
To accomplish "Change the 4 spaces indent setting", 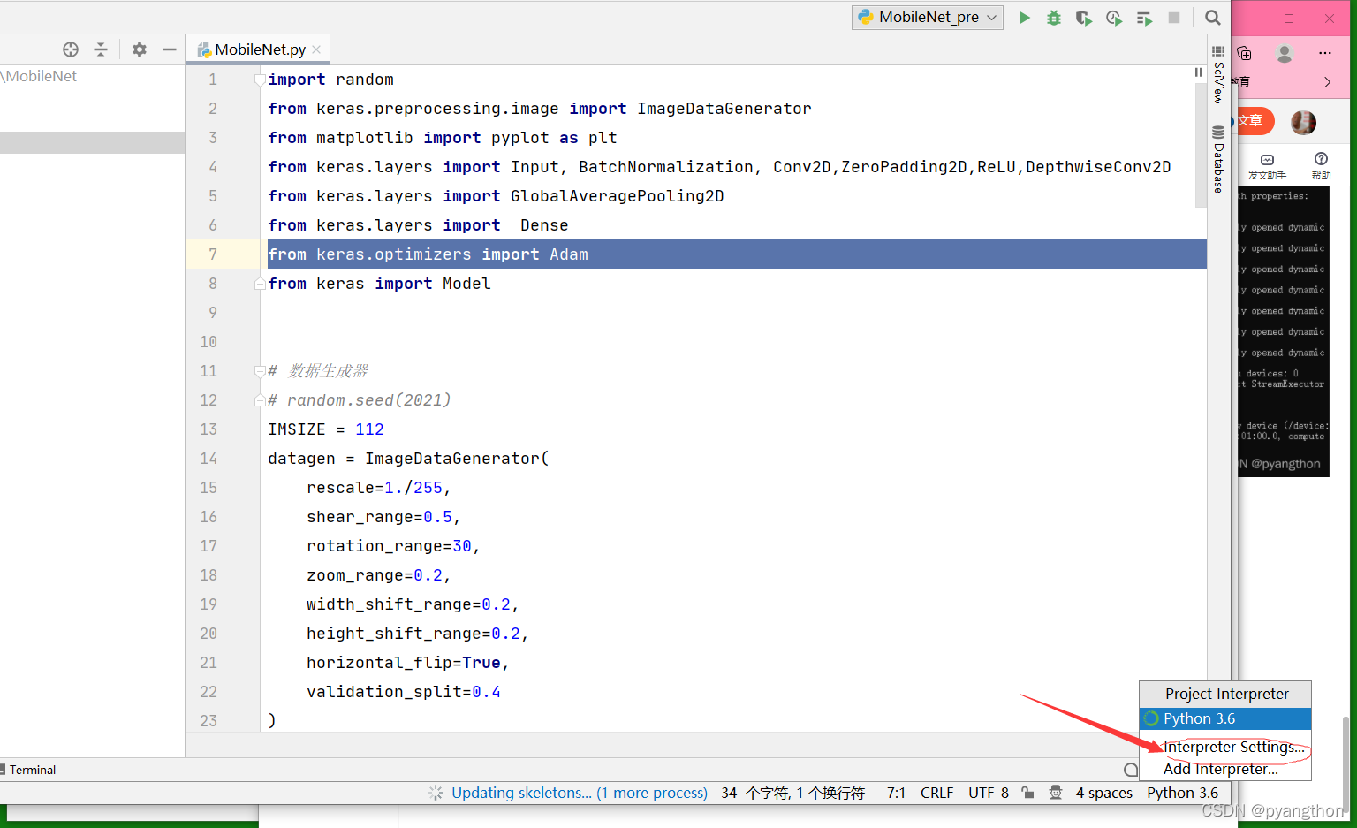I will tap(1103, 793).
